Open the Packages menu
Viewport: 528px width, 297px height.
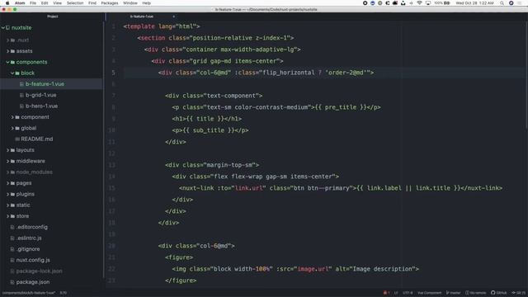click(110, 3)
